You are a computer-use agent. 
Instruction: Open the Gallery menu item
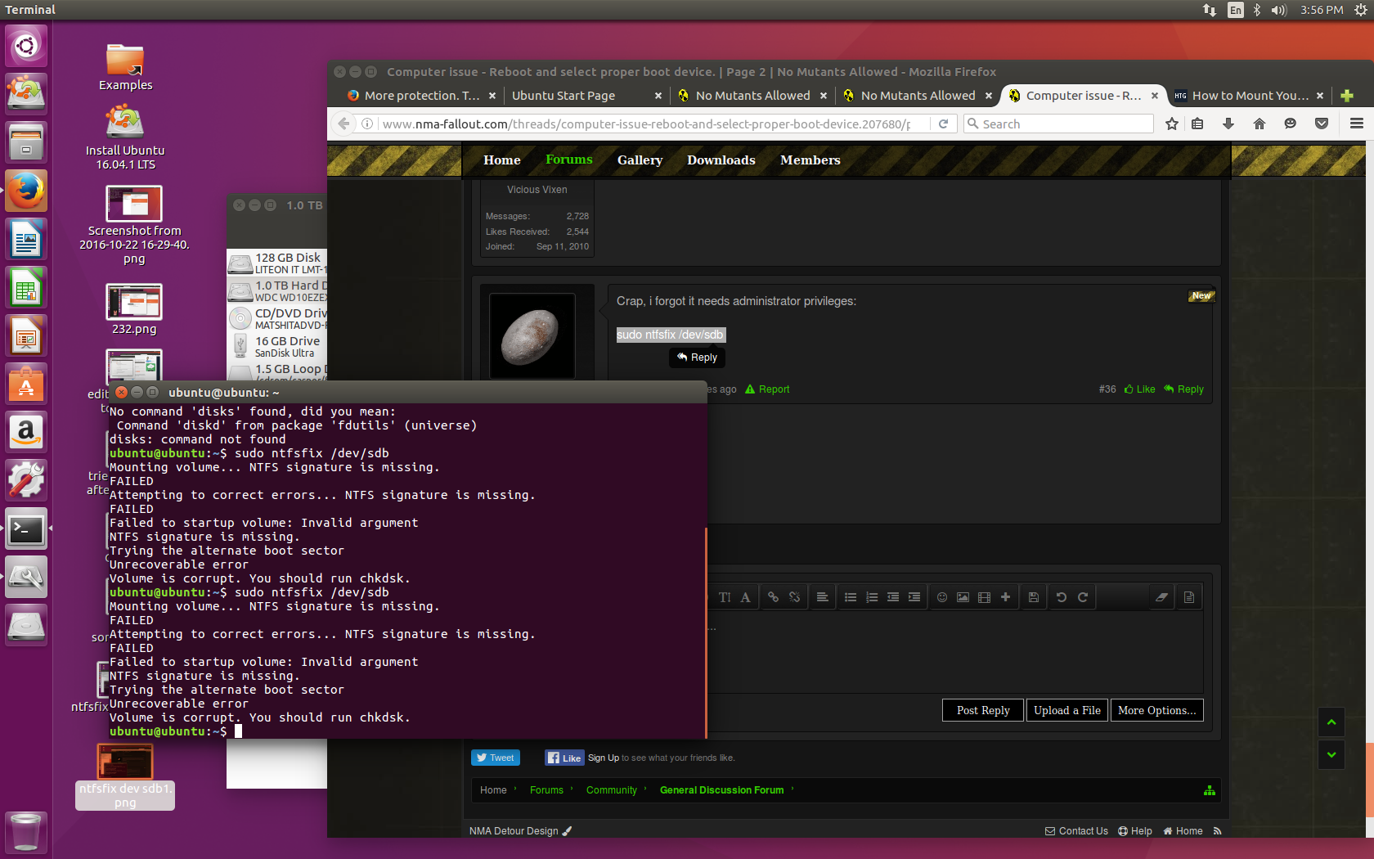640,160
